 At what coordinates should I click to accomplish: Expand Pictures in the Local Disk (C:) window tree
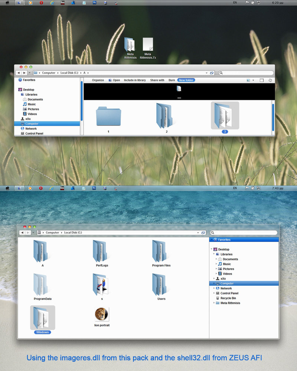(x=216, y=269)
